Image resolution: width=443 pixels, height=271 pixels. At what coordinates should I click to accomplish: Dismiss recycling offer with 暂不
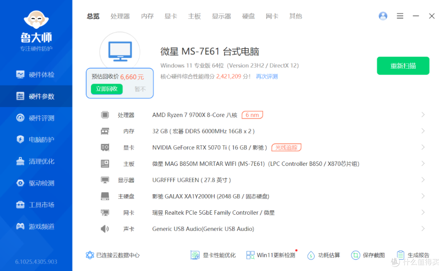pos(140,89)
